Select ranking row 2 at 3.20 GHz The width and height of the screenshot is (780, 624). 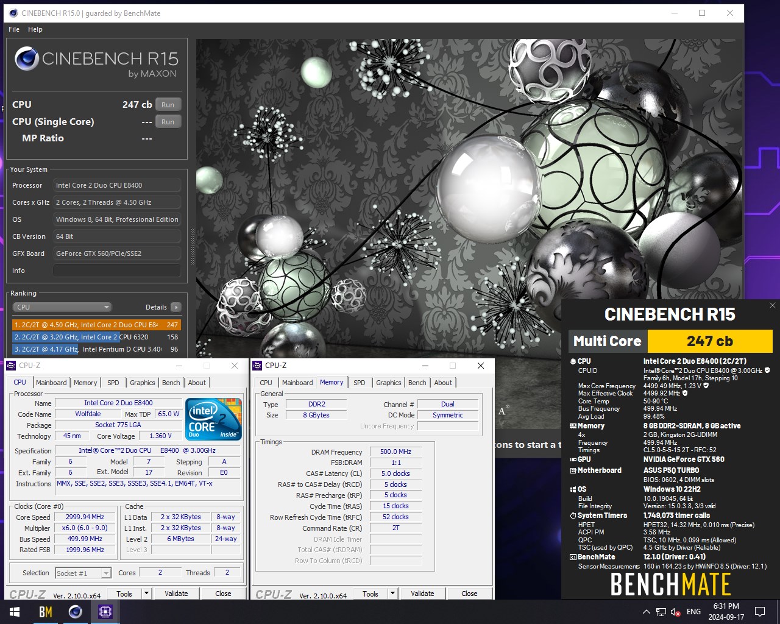(x=96, y=337)
